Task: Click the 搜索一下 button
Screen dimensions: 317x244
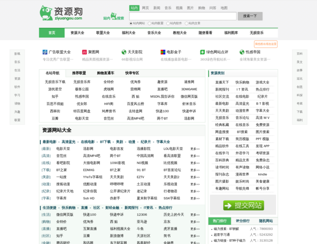Action: pos(250,16)
